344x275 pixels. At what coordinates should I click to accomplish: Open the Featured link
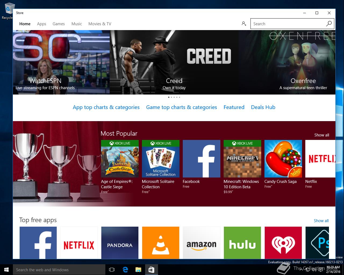click(234, 107)
